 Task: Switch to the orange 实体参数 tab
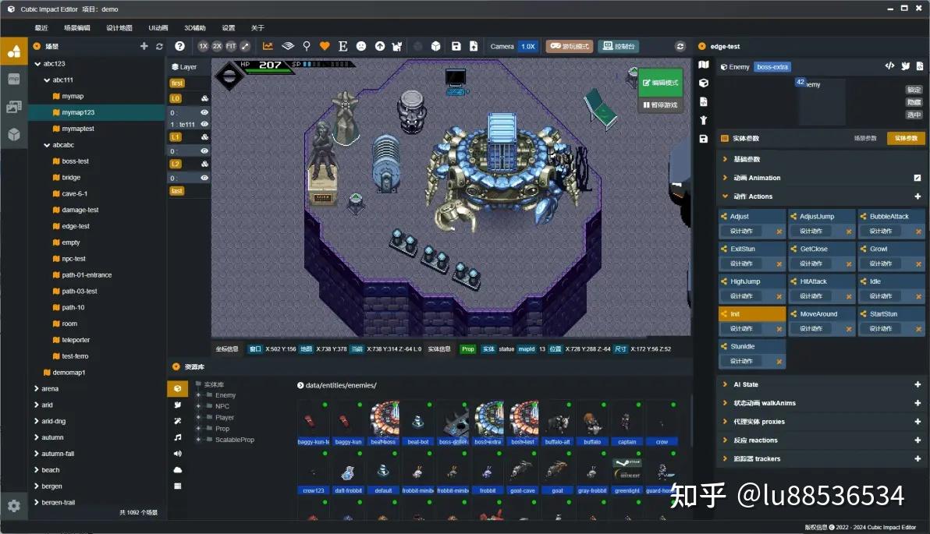coord(906,138)
